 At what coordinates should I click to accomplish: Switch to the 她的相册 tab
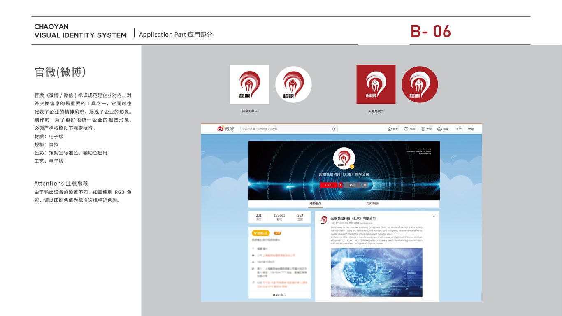click(x=373, y=204)
